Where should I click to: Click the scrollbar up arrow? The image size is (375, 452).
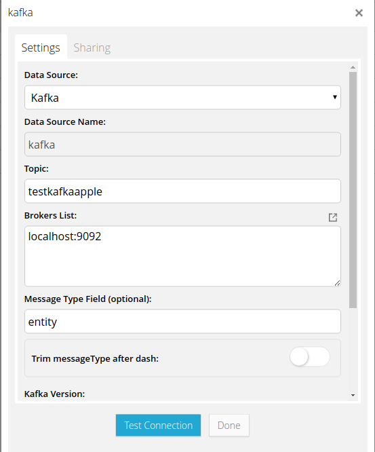pos(353,67)
